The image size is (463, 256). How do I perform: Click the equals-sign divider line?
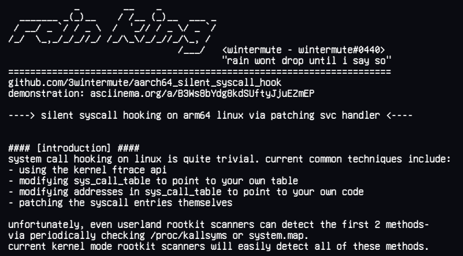200,72
